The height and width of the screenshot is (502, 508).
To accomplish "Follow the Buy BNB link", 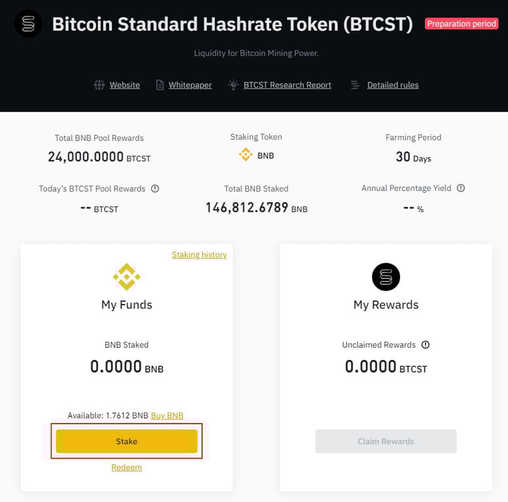I will pyautogui.click(x=167, y=415).
